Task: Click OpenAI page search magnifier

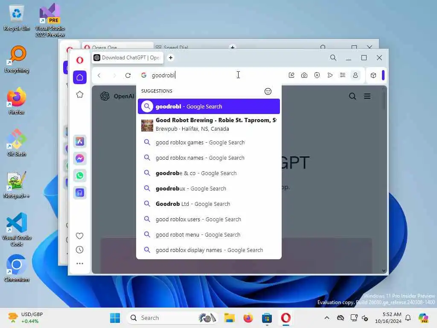Action: [353, 96]
